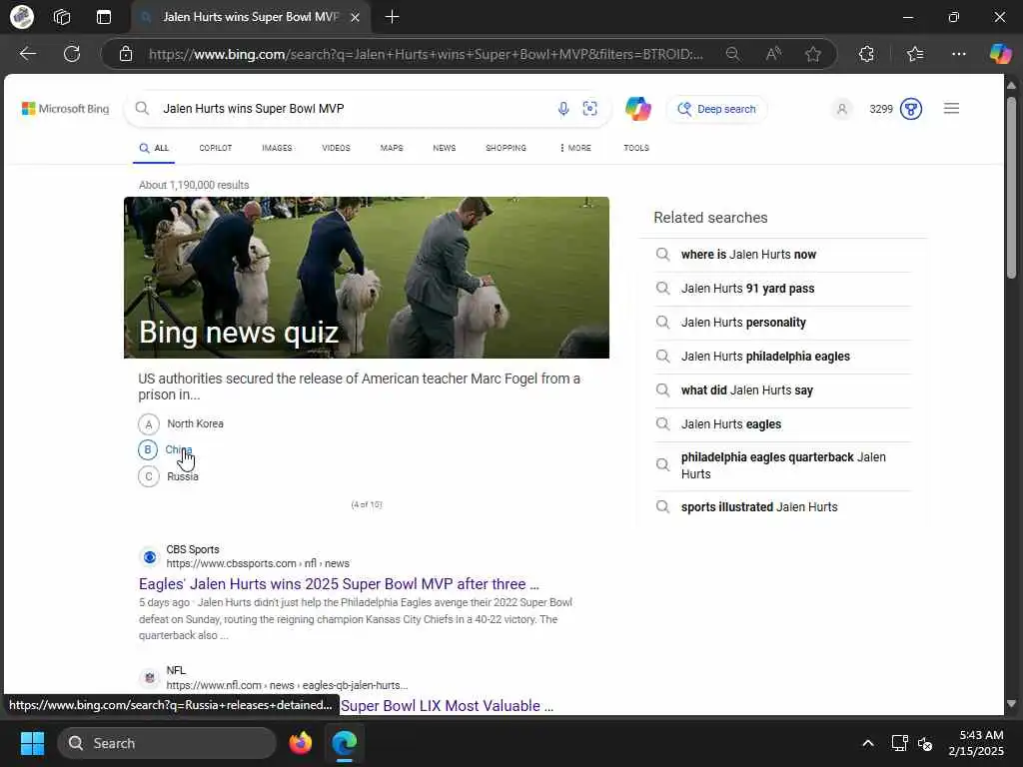Choose quiz answer B China
The width and height of the screenshot is (1023, 767).
click(x=166, y=450)
